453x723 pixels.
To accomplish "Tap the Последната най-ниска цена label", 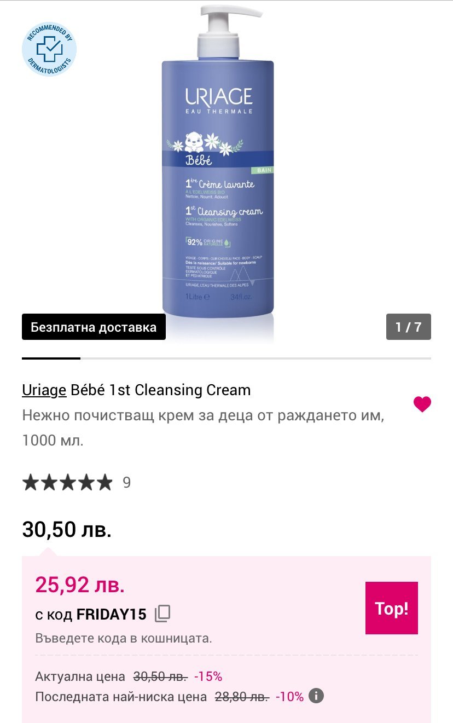I will coord(121,697).
